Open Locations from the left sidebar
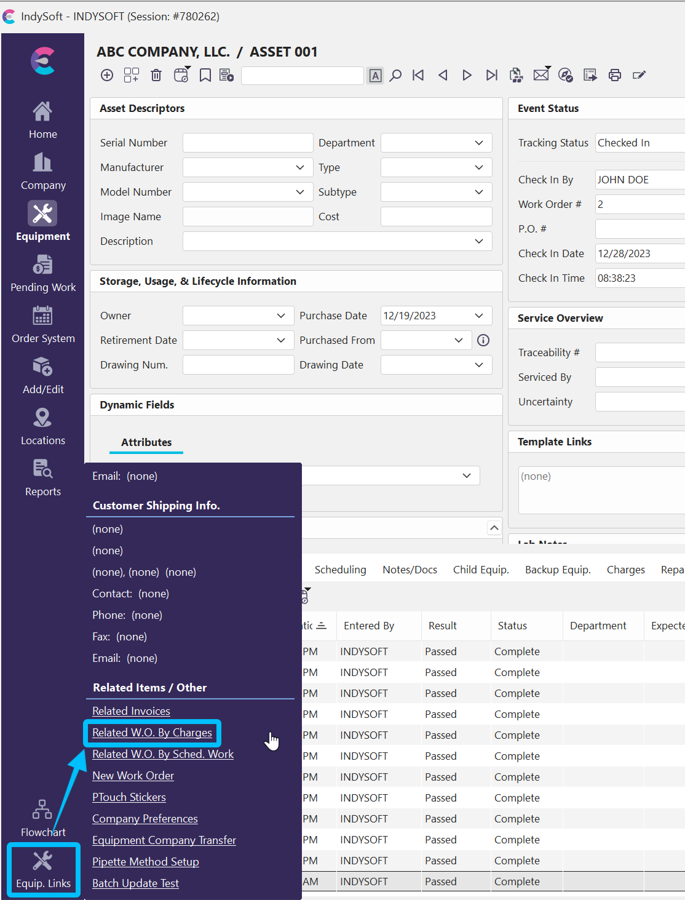 pyautogui.click(x=42, y=428)
